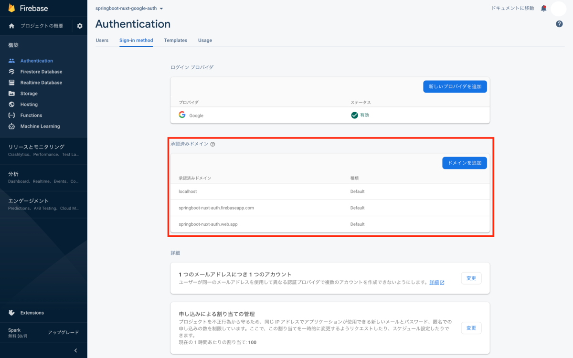Open the Usage tab
573x358 pixels.
[x=205, y=40]
